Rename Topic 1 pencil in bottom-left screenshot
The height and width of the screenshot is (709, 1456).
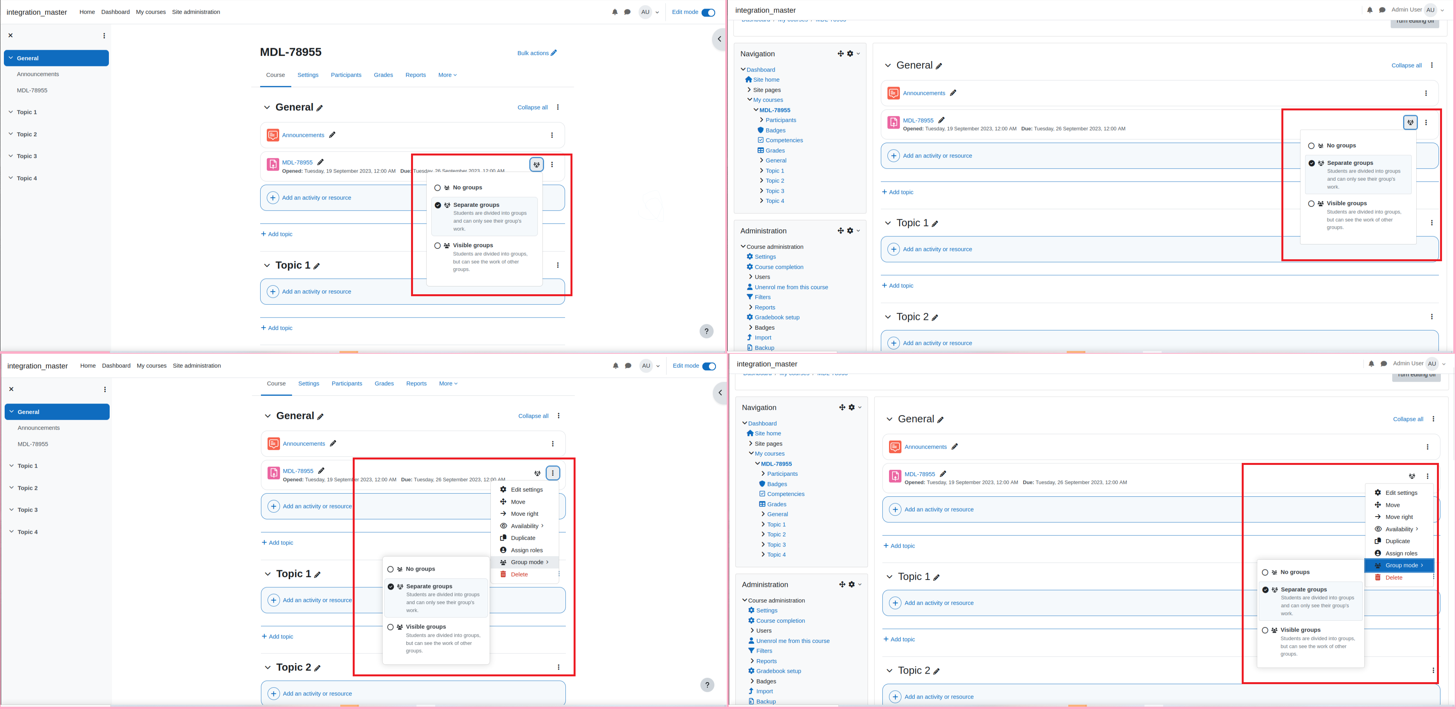click(x=318, y=575)
